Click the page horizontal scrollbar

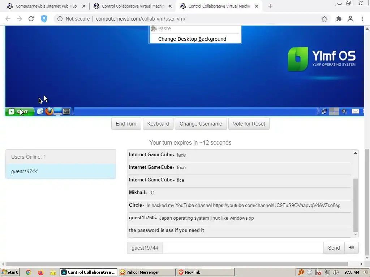(x=176, y=264)
